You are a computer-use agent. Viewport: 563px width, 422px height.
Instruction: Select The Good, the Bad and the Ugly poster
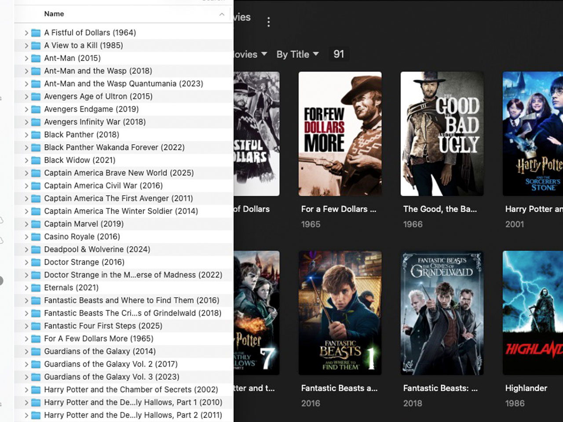click(x=442, y=134)
